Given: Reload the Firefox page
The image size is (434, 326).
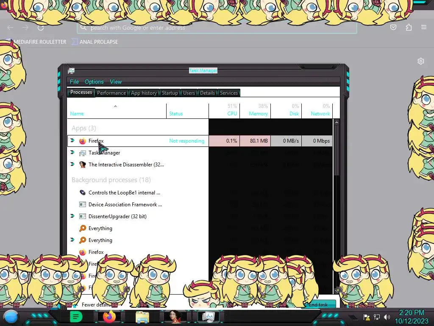Looking at the screenshot, I should (x=41, y=28).
